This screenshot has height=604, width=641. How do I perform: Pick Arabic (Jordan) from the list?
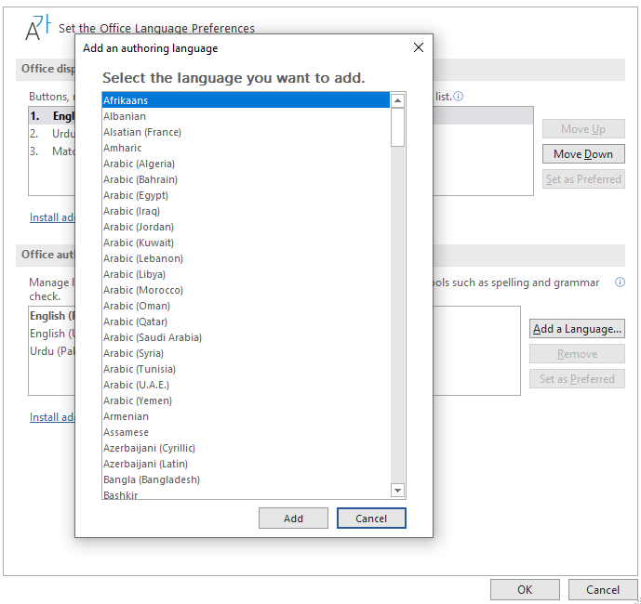point(246,227)
